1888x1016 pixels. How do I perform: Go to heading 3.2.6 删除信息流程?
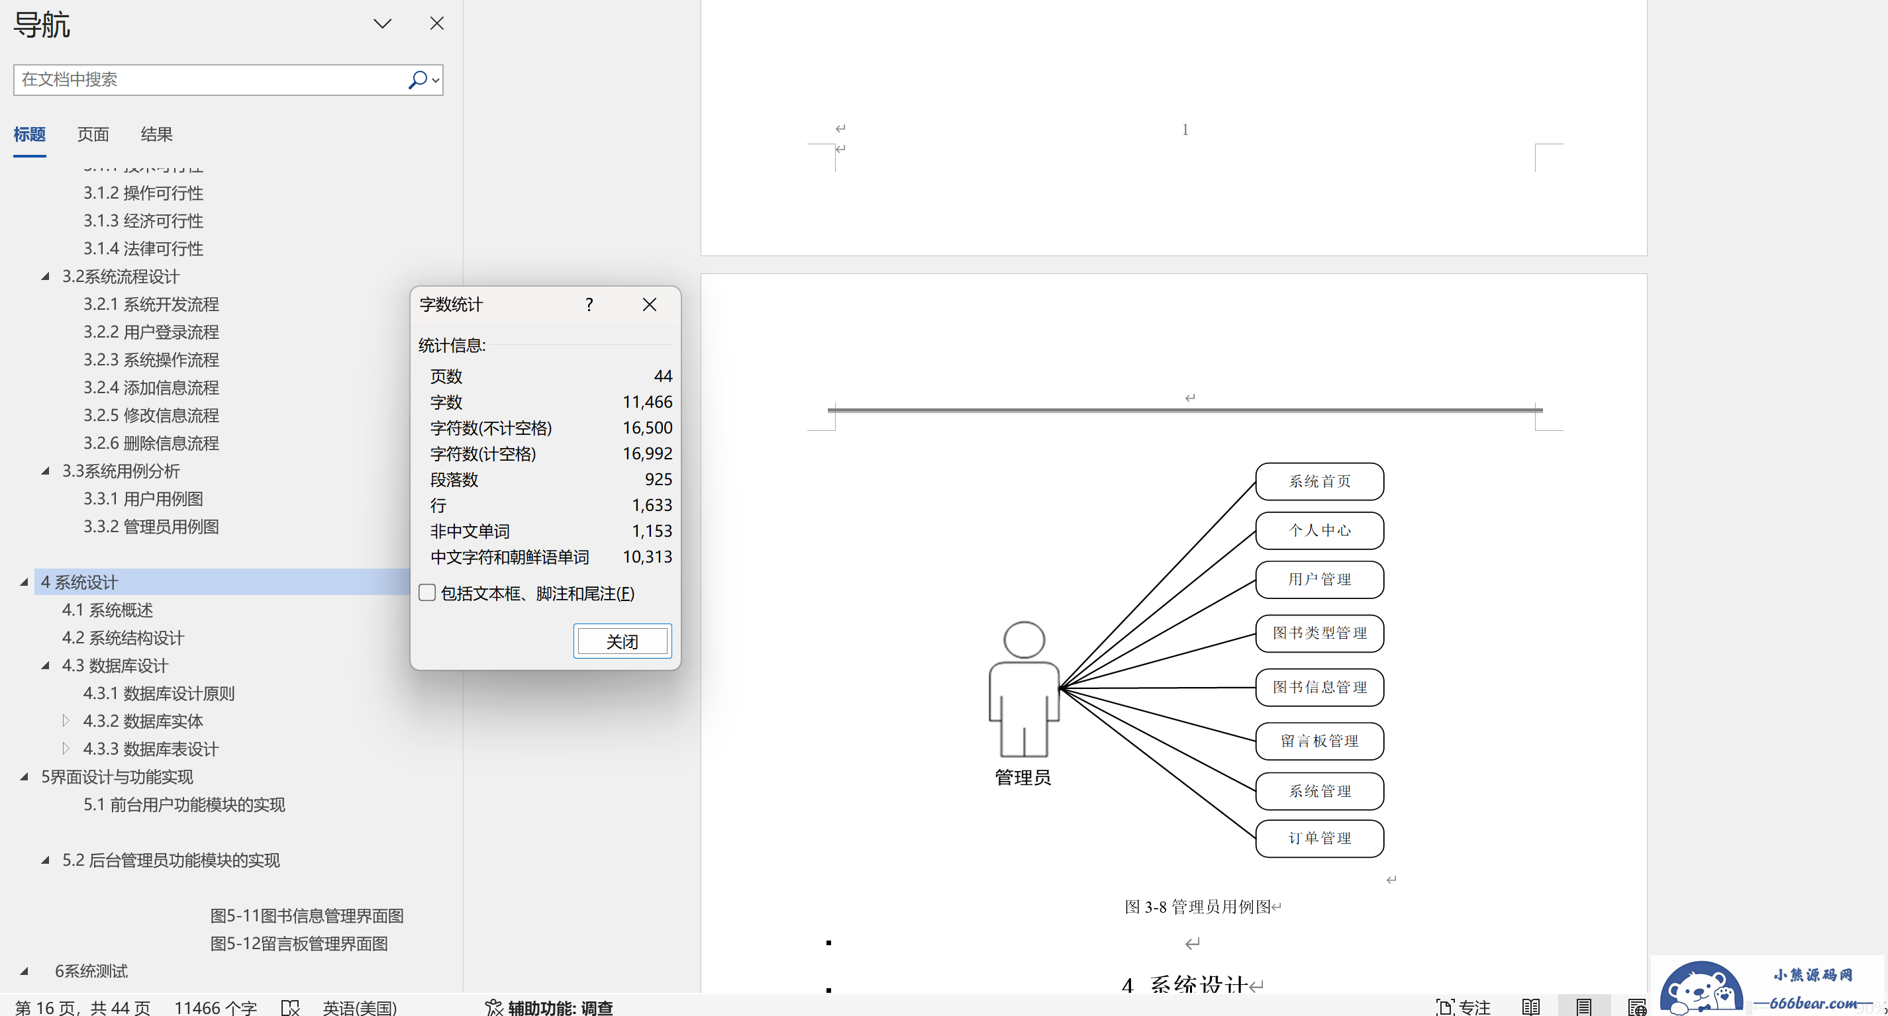[151, 444]
